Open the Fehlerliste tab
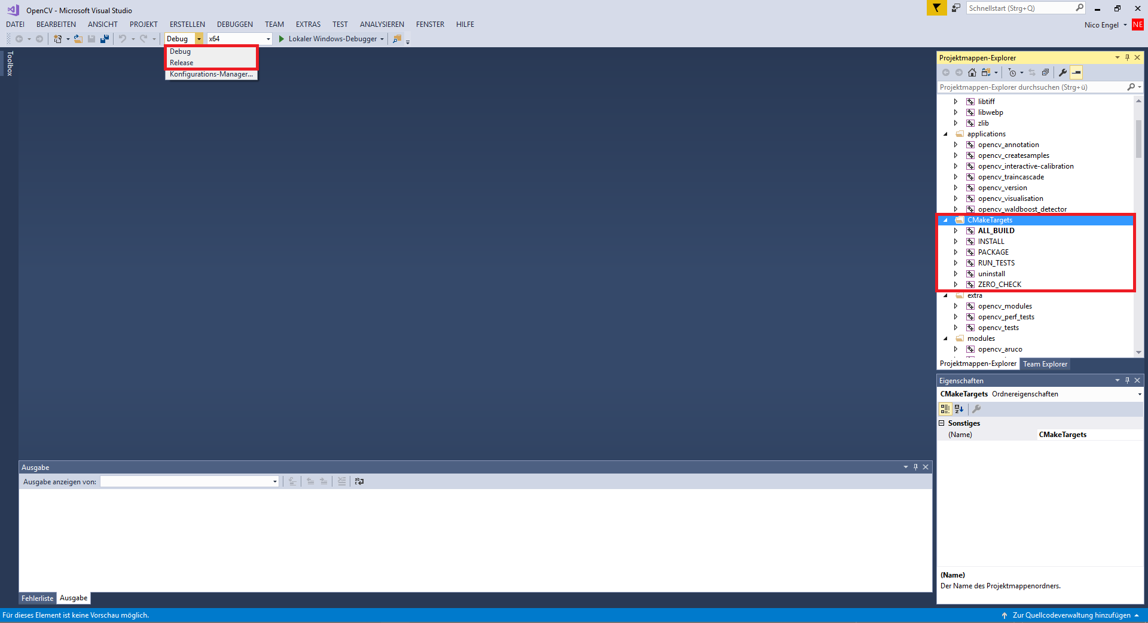The height and width of the screenshot is (623, 1148). [x=37, y=598]
